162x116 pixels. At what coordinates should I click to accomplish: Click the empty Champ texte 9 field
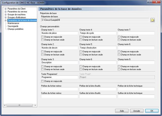(136, 63)
